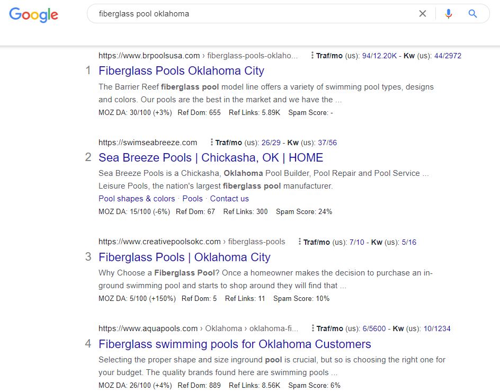Click traffic value 94/12.20K
The image size is (500, 391).
tap(379, 56)
